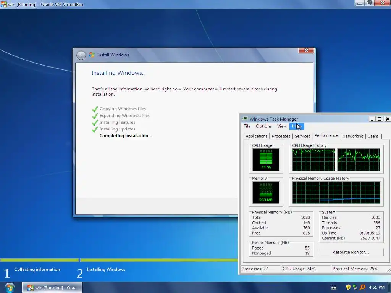Click the Free memory value 615
Viewport: 391px width, 293px height.
coord(307,233)
